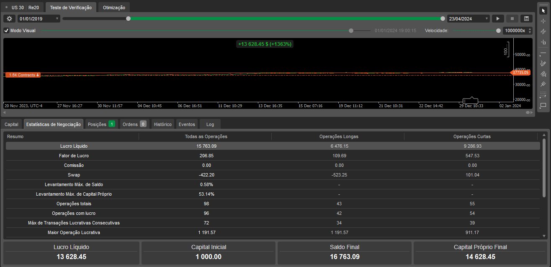Start the backtest with the play button
This screenshot has height=267, width=551.
tap(498, 19)
